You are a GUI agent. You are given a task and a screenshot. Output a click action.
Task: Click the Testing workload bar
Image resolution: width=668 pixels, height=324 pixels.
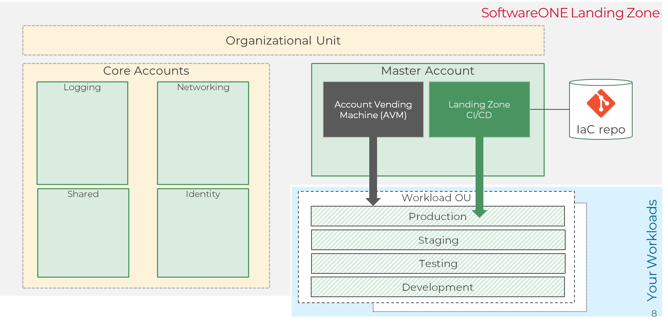point(438,264)
